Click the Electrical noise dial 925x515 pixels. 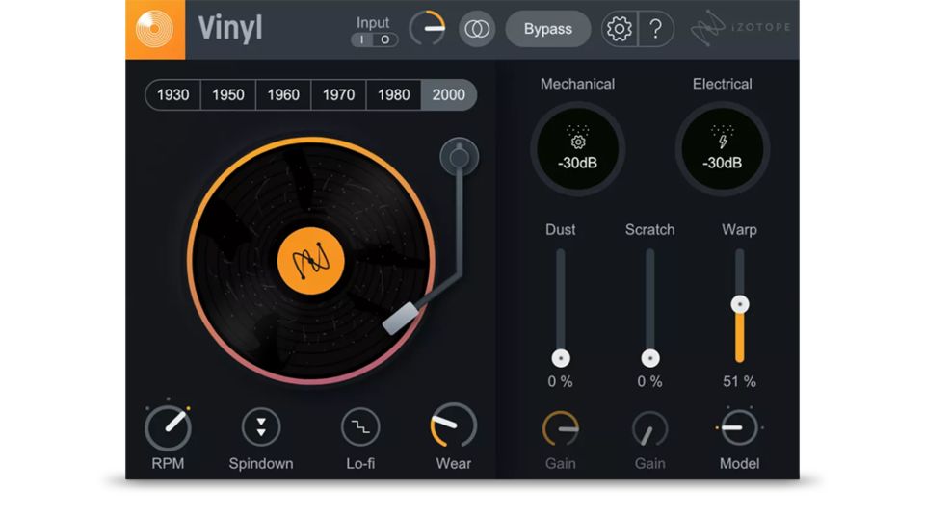pos(722,148)
